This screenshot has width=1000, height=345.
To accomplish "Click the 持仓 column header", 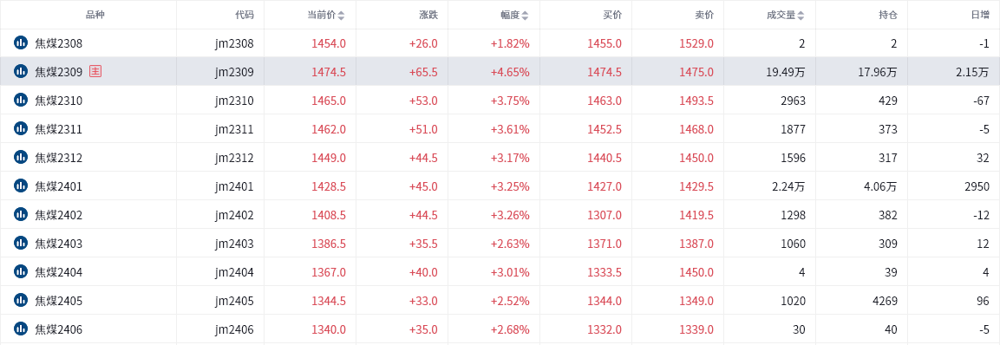I will tap(888, 15).
